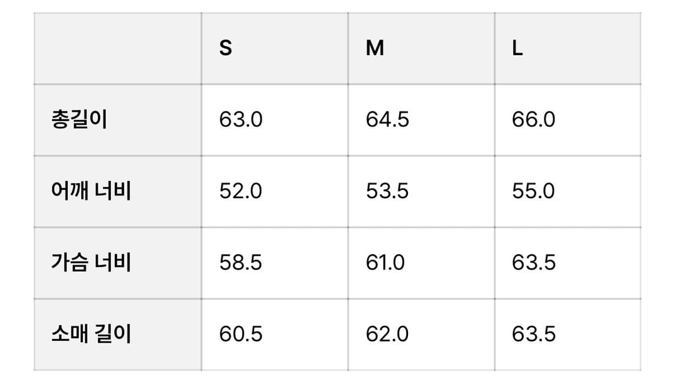Viewport: 675px width, 387px height.
Task: Select the 64.5 value in 총길이 row
Action: coord(388,120)
